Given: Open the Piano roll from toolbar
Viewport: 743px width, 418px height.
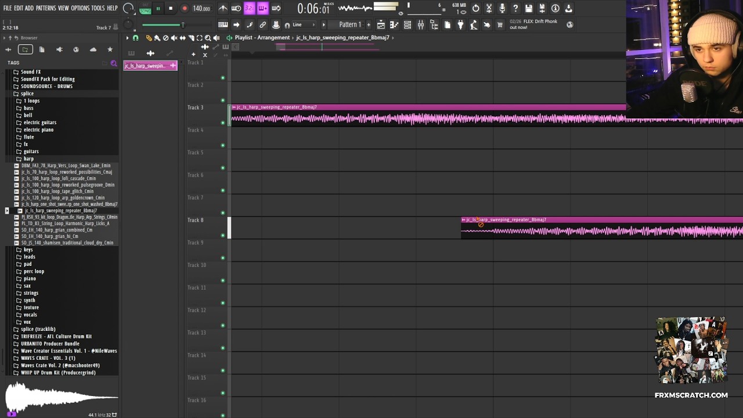Looking at the screenshot, I should point(394,24).
